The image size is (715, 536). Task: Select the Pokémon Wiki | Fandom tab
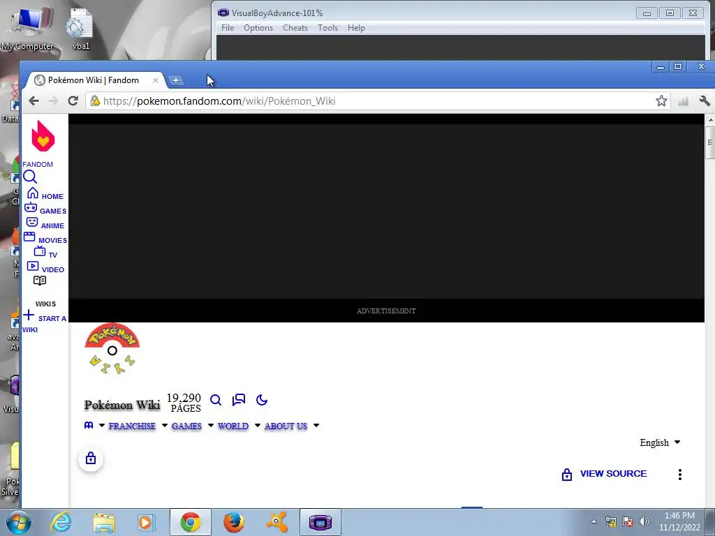[94, 80]
